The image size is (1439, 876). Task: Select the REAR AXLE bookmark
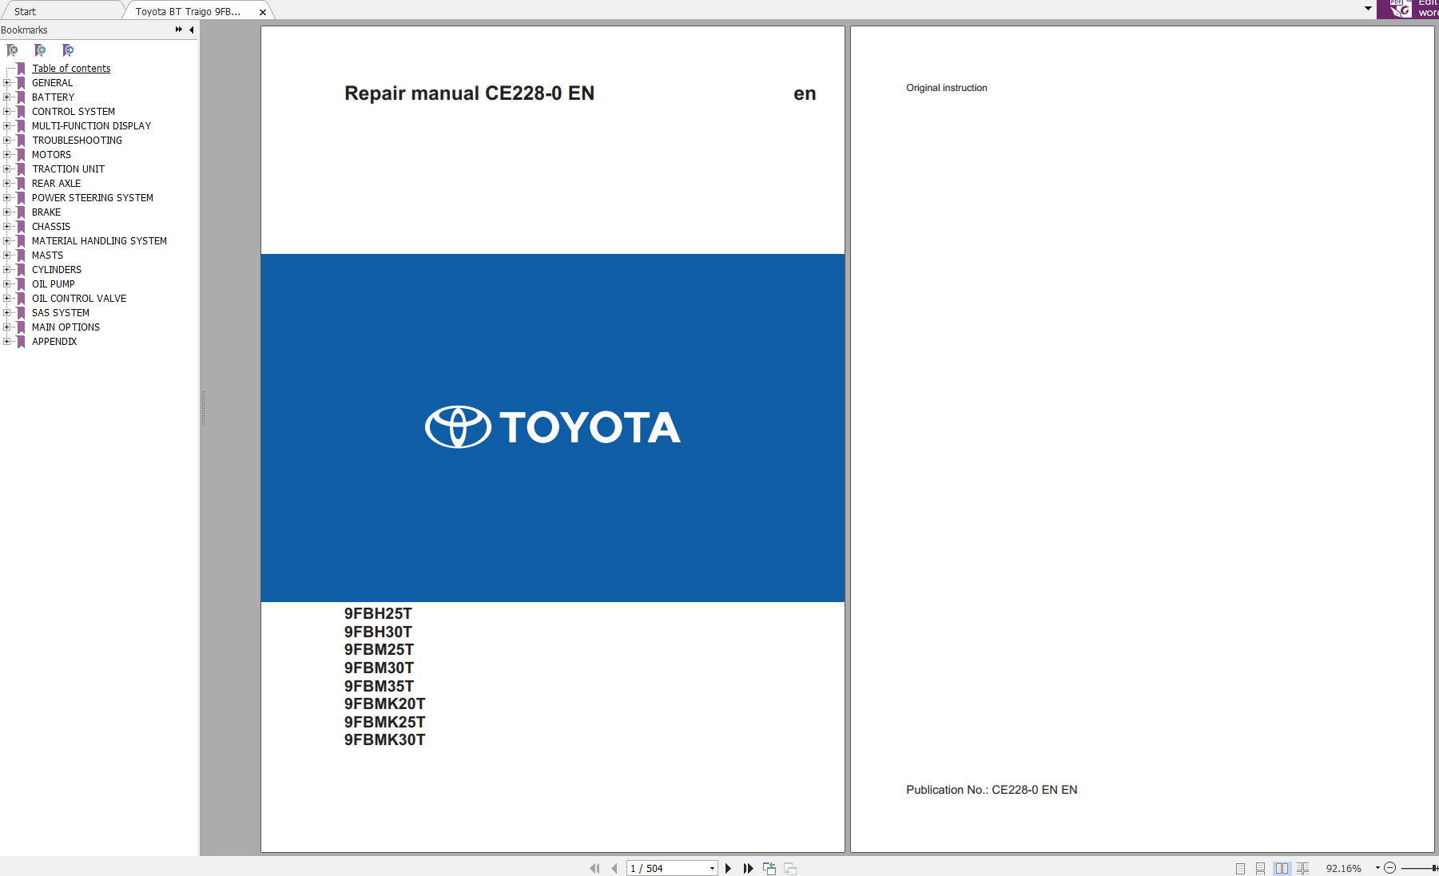(x=56, y=184)
